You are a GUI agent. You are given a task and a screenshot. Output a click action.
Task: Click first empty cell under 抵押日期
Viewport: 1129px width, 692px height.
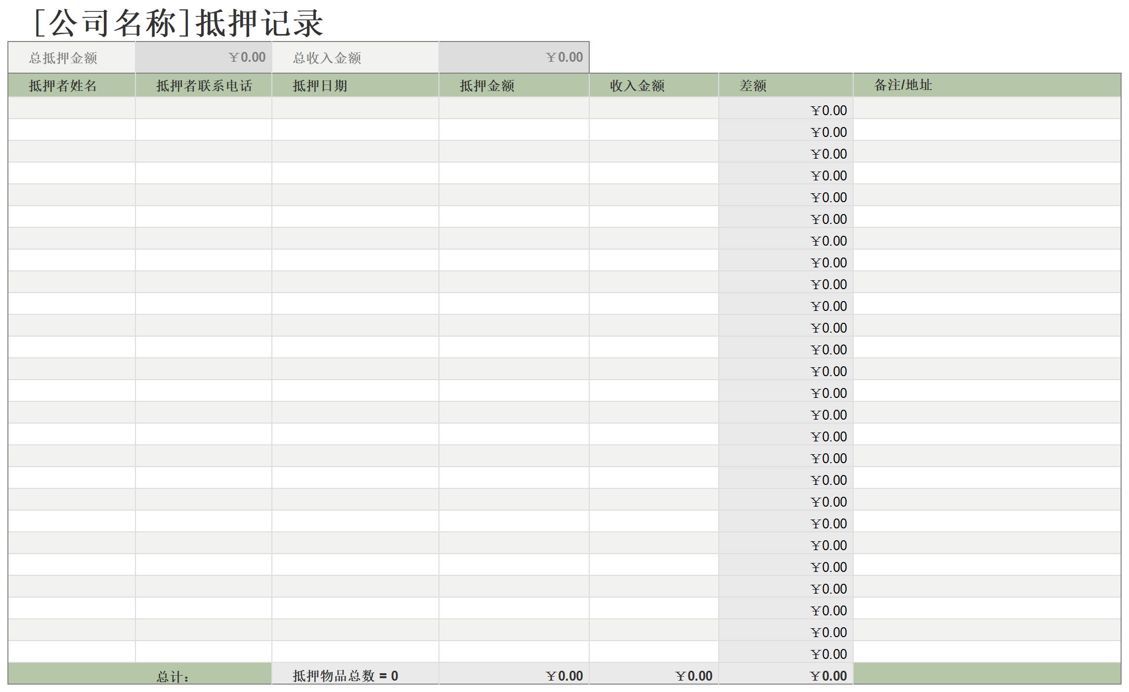354,108
